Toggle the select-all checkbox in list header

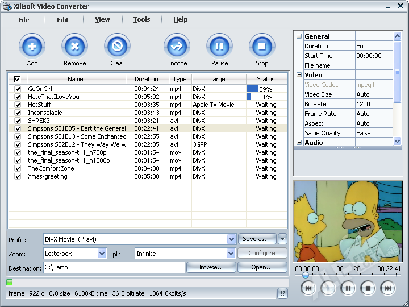pyautogui.click(x=17, y=79)
